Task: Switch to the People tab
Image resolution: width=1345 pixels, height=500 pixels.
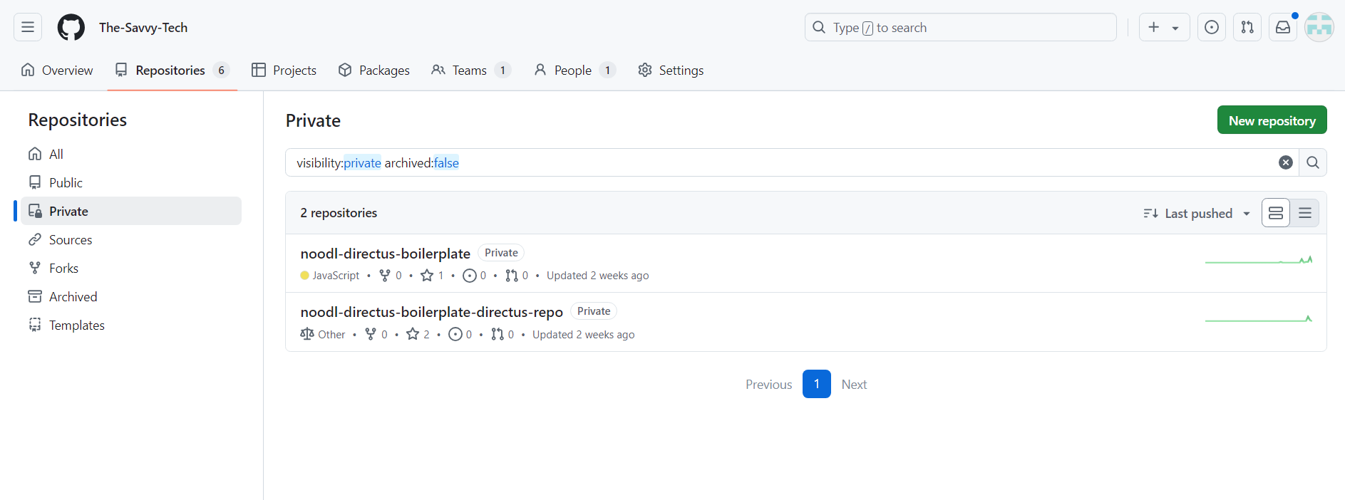Action: (x=574, y=70)
